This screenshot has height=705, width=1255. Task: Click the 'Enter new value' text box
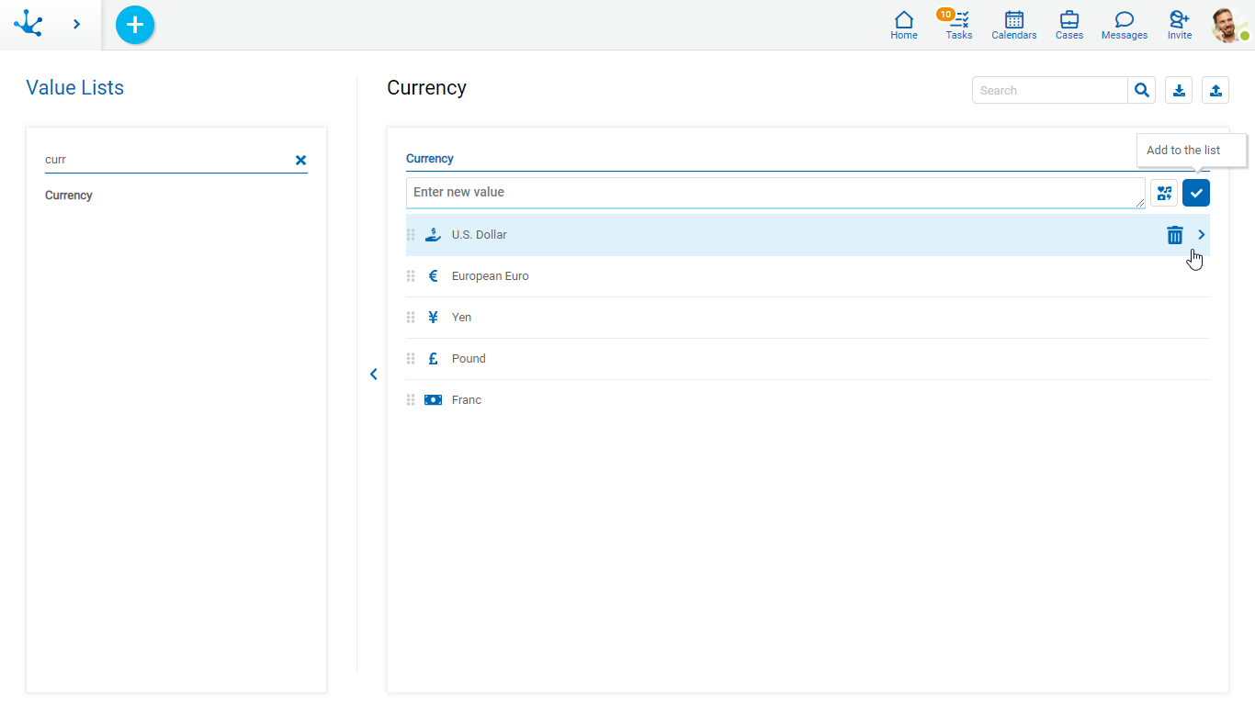click(775, 193)
